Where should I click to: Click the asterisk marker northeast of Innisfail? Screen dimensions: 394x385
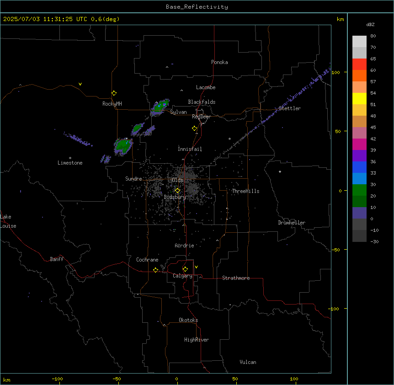(229, 139)
